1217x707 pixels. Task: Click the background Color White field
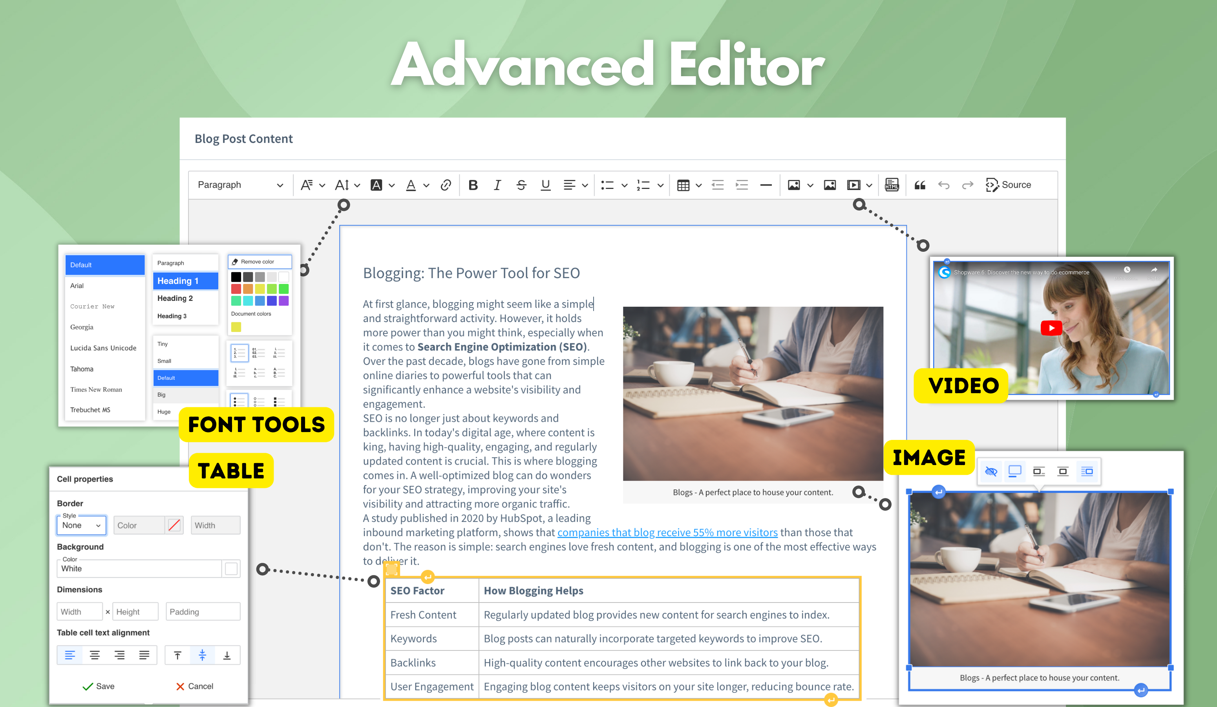(x=139, y=569)
